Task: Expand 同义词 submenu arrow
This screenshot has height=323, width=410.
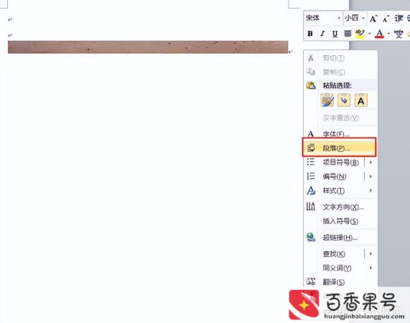Action: coord(371,268)
